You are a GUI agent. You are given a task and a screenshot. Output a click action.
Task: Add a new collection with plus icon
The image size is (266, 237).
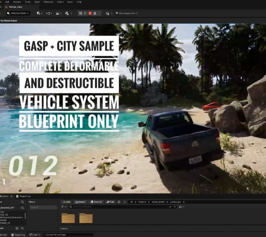coord(17,229)
